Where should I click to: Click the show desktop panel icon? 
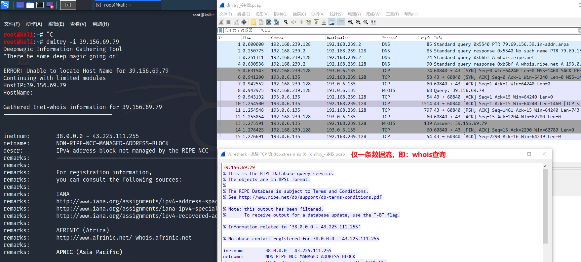[20, 5]
